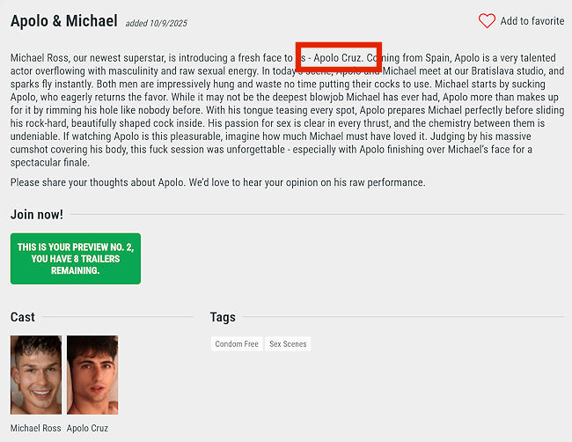Click the "Join now!" heading
Image resolution: width=572 pixels, height=442 pixels.
[36, 214]
